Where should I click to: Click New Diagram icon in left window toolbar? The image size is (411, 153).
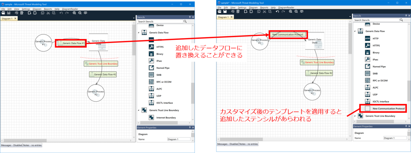tap(30, 13)
